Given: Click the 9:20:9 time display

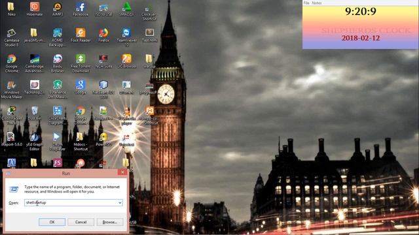Looking at the screenshot, I should pyautogui.click(x=361, y=11).
